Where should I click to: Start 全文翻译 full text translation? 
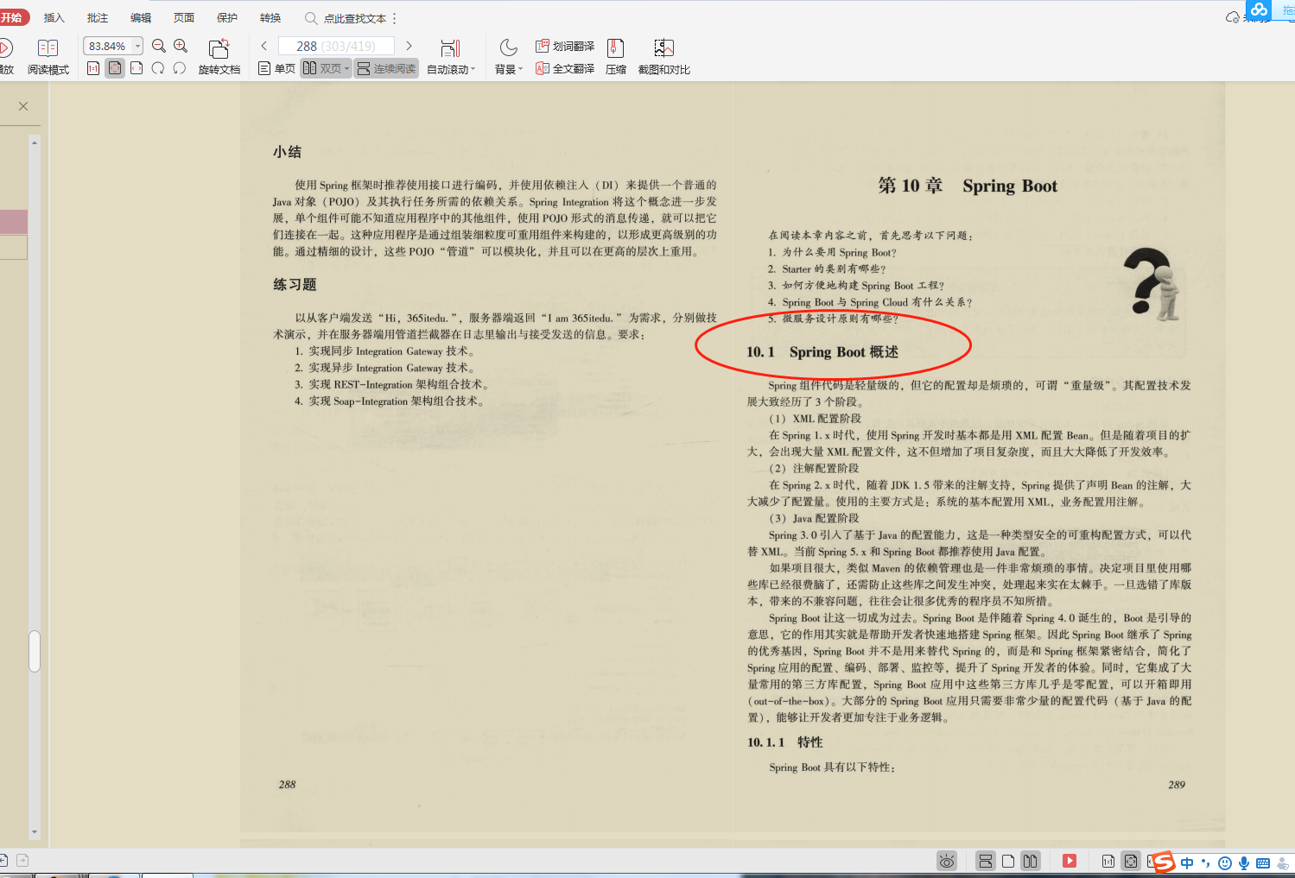point(565,68)
